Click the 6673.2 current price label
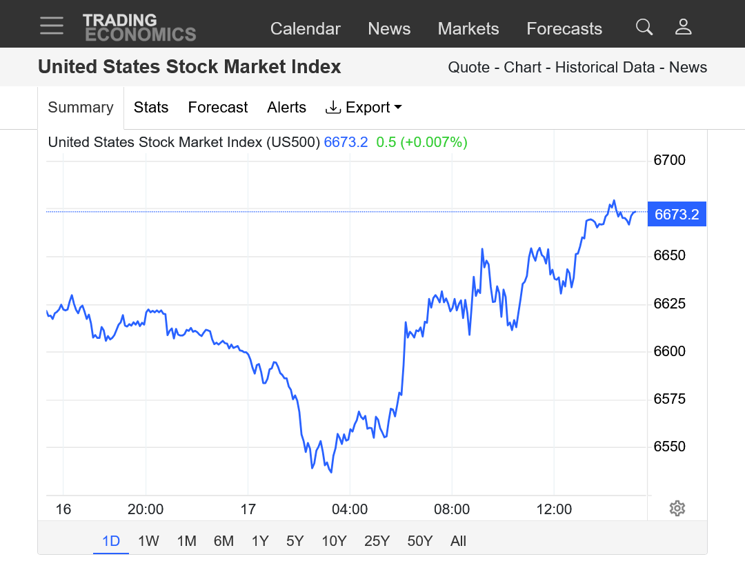Screen dimensions: 745x568 point(677,215)
